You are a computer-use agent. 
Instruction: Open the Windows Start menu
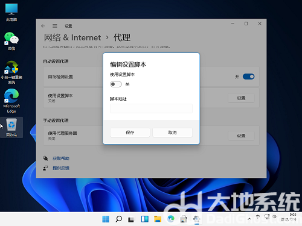click(x=106, y=219)
